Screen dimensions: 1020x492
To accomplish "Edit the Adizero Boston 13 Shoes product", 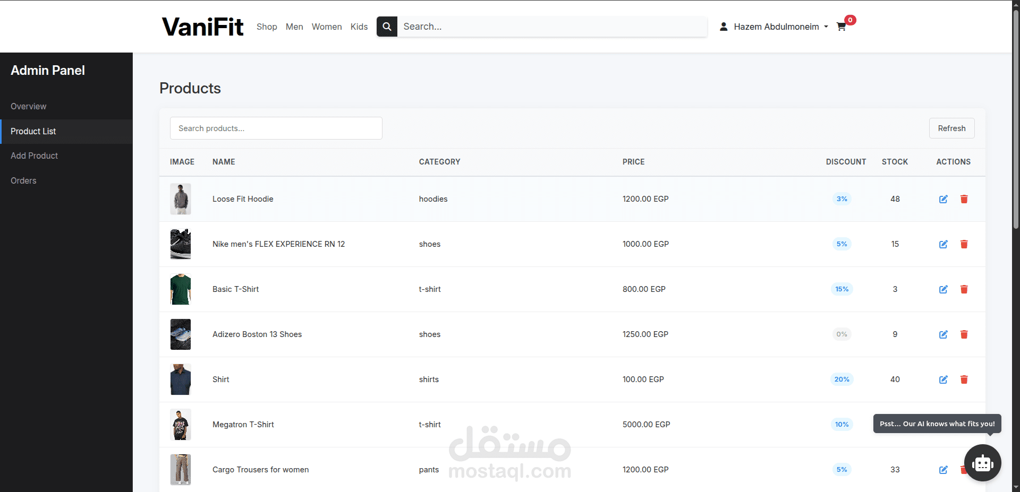I will pos(943,334).
